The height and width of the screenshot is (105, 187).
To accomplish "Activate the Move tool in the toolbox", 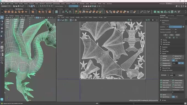I will tap(2, 28).
